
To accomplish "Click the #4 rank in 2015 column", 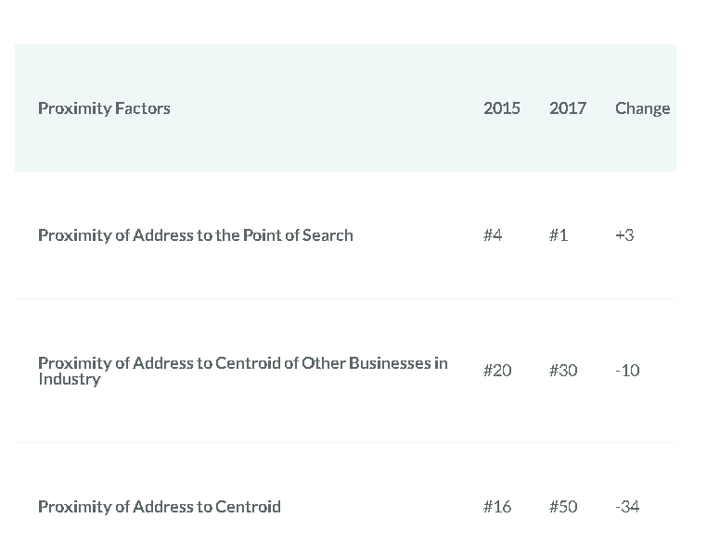I will tap(493, 235).
